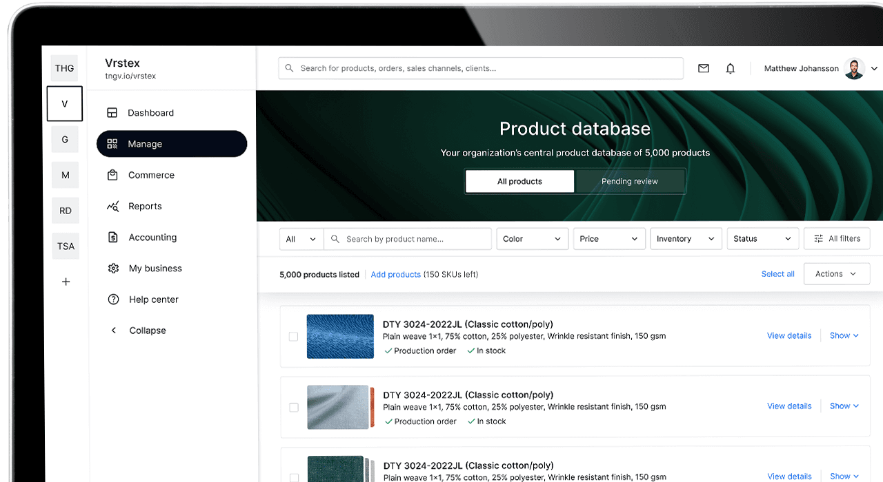The height and width of the screenshot is (482, 883).
Task: Switch to the Pending review tab
Action: 630,181
